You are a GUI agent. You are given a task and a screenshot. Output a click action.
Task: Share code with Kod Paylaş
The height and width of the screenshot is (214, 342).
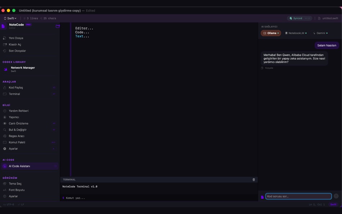coord(29,88)
